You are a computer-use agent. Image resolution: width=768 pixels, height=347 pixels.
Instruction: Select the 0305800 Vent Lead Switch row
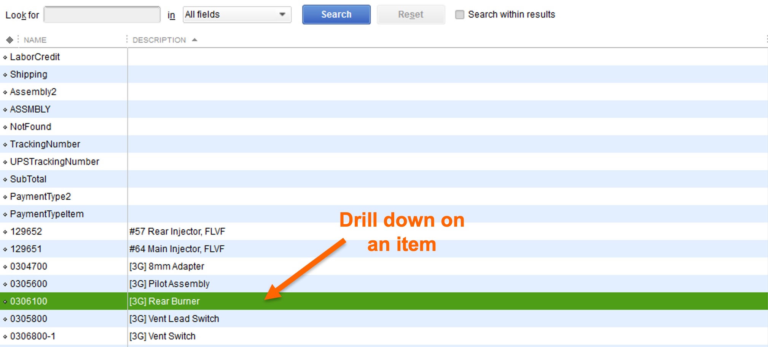tap(174, 319)
